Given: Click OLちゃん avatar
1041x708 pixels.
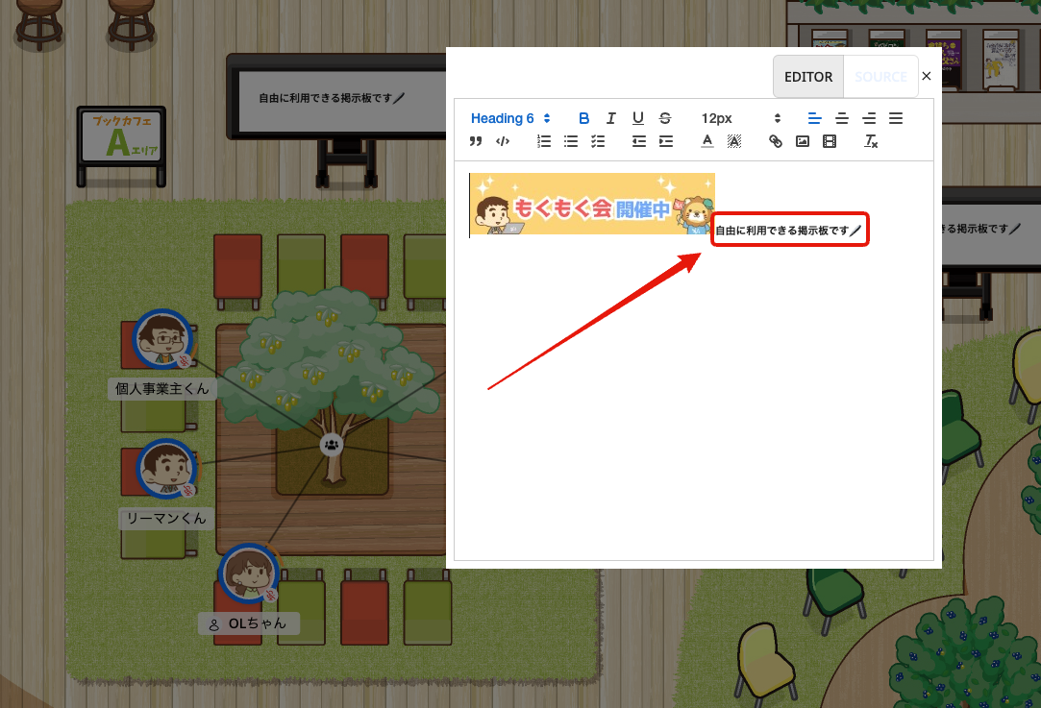Looking at the screenshot, I should [249, 574].
